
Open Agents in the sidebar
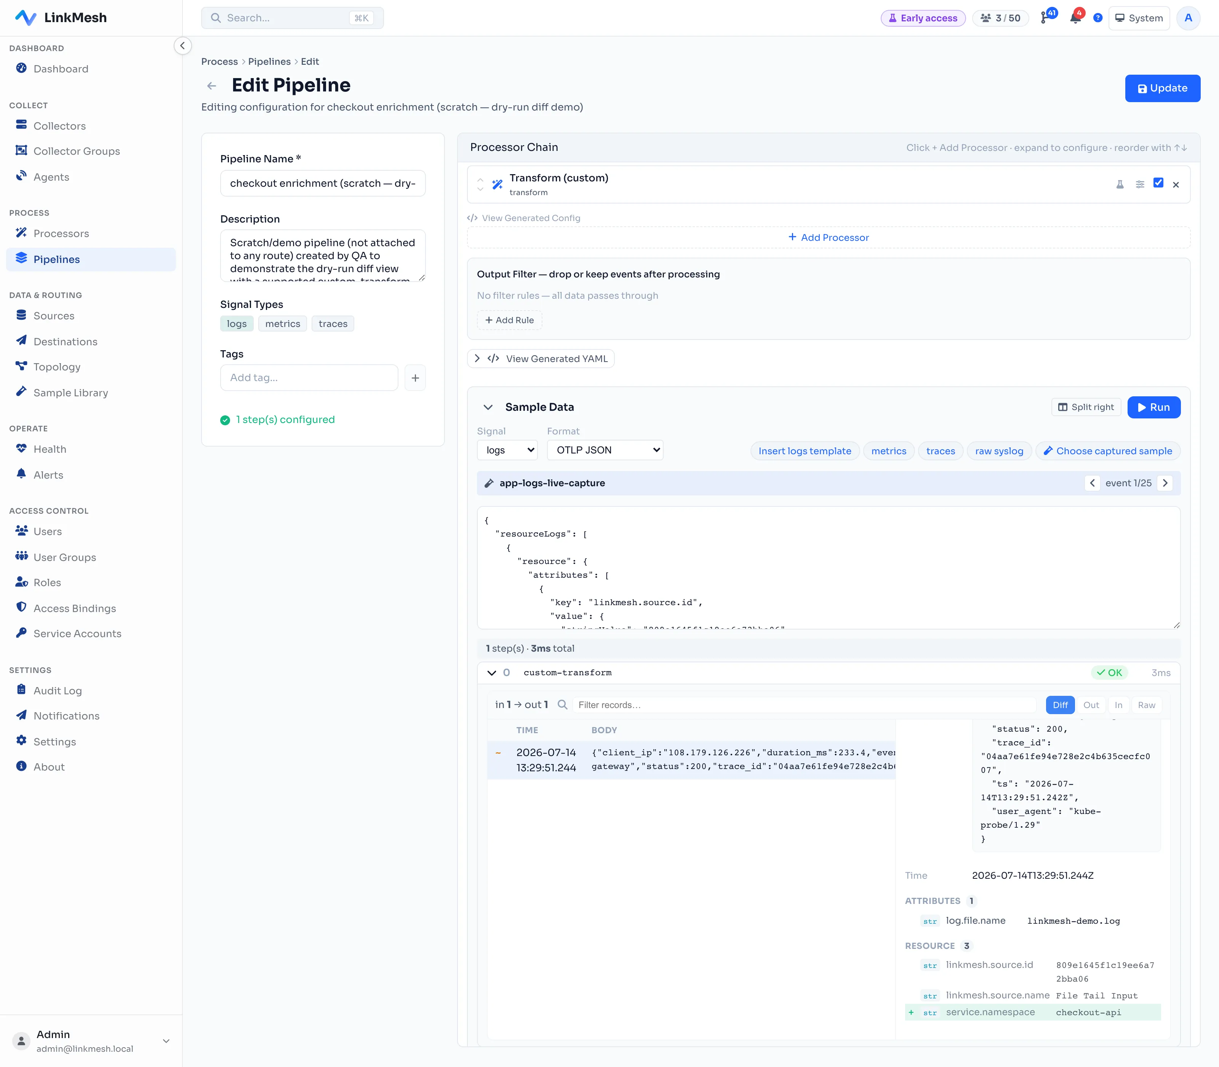51,177
